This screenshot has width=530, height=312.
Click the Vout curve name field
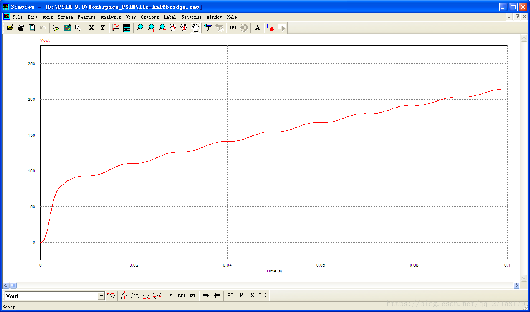pyautogui.click(x=51, y=296)
